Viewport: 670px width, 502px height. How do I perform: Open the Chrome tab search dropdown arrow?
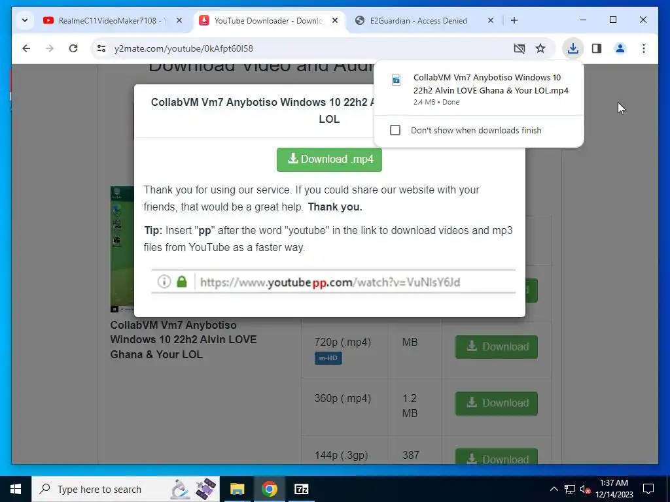click(x=25, y=20)
